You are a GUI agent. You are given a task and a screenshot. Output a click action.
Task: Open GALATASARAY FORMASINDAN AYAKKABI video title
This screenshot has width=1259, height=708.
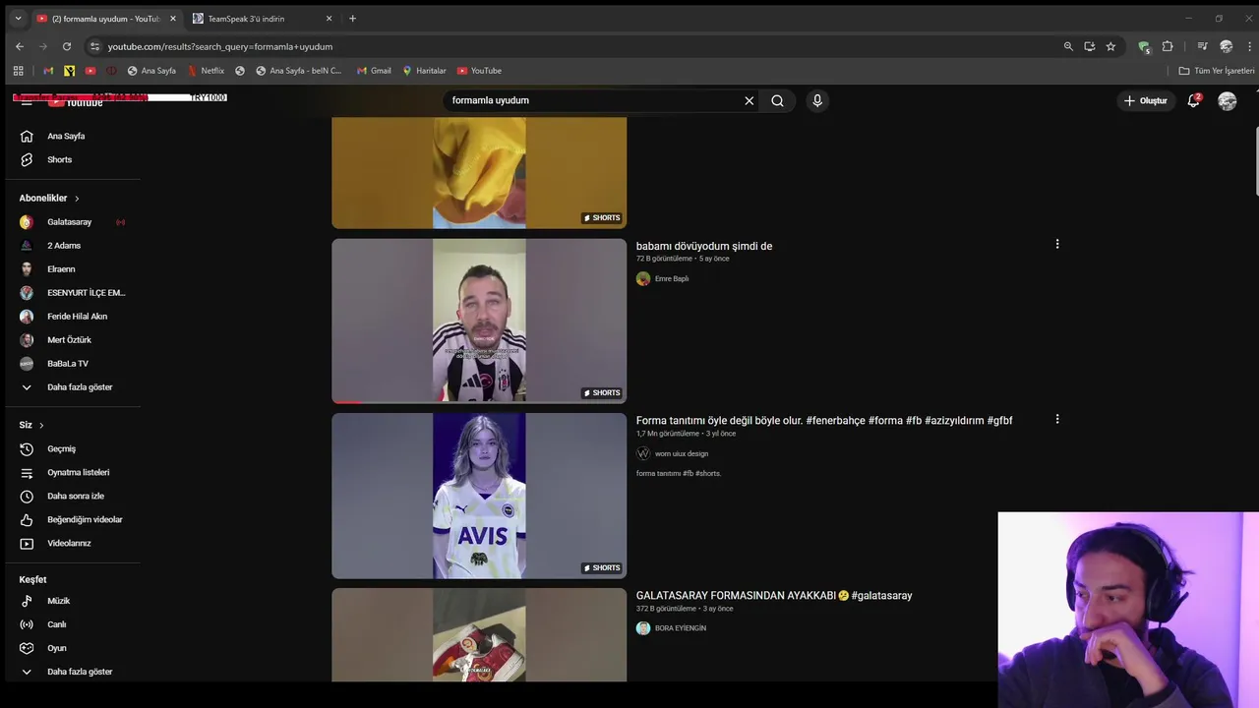click(x=774, y=596)
